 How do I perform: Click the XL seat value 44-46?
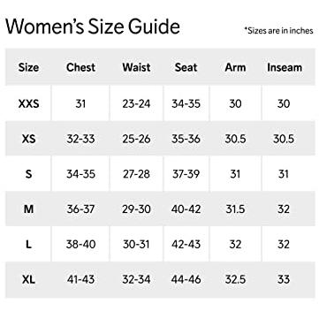click(186, 279)
